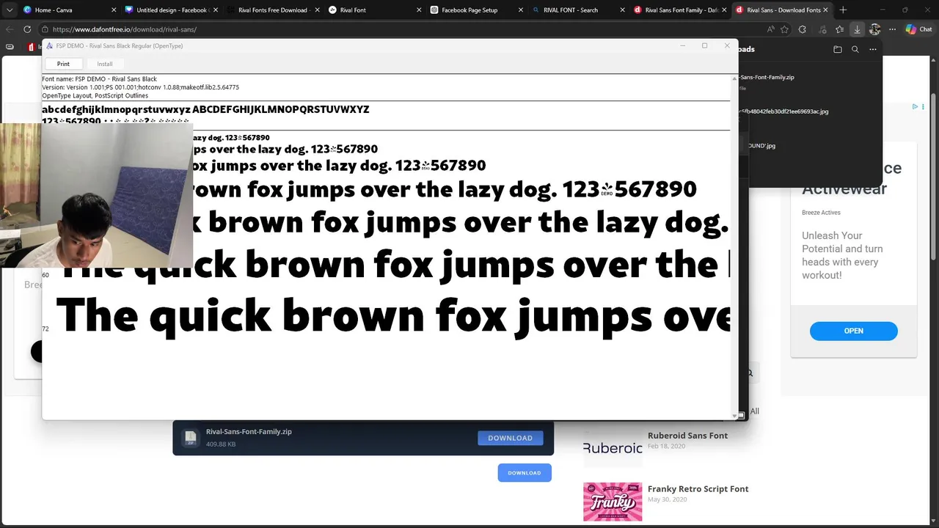Image resolution: width=939 pixels, height=528 pixels.
Task: Open Sans-Font-Family.zip in Downloads panel
Action: (767, 77)
